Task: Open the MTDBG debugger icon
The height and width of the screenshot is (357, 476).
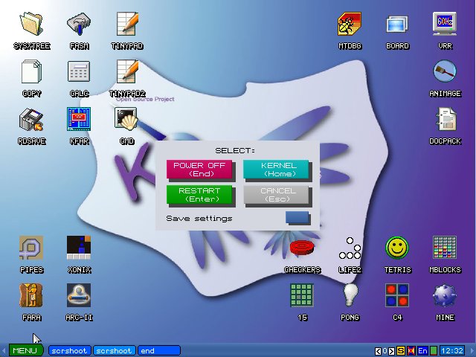Action: (x=350, y=25)
